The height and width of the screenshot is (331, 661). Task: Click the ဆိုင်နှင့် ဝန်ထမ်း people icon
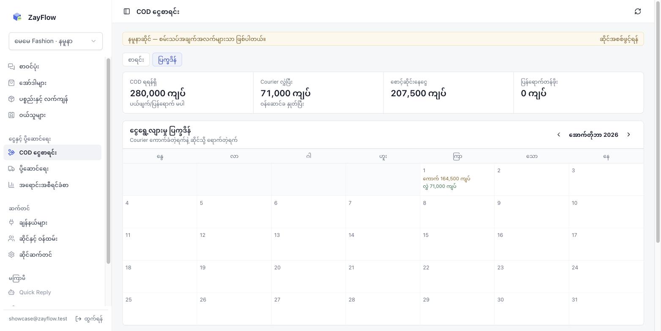click(x=11, y=239)
